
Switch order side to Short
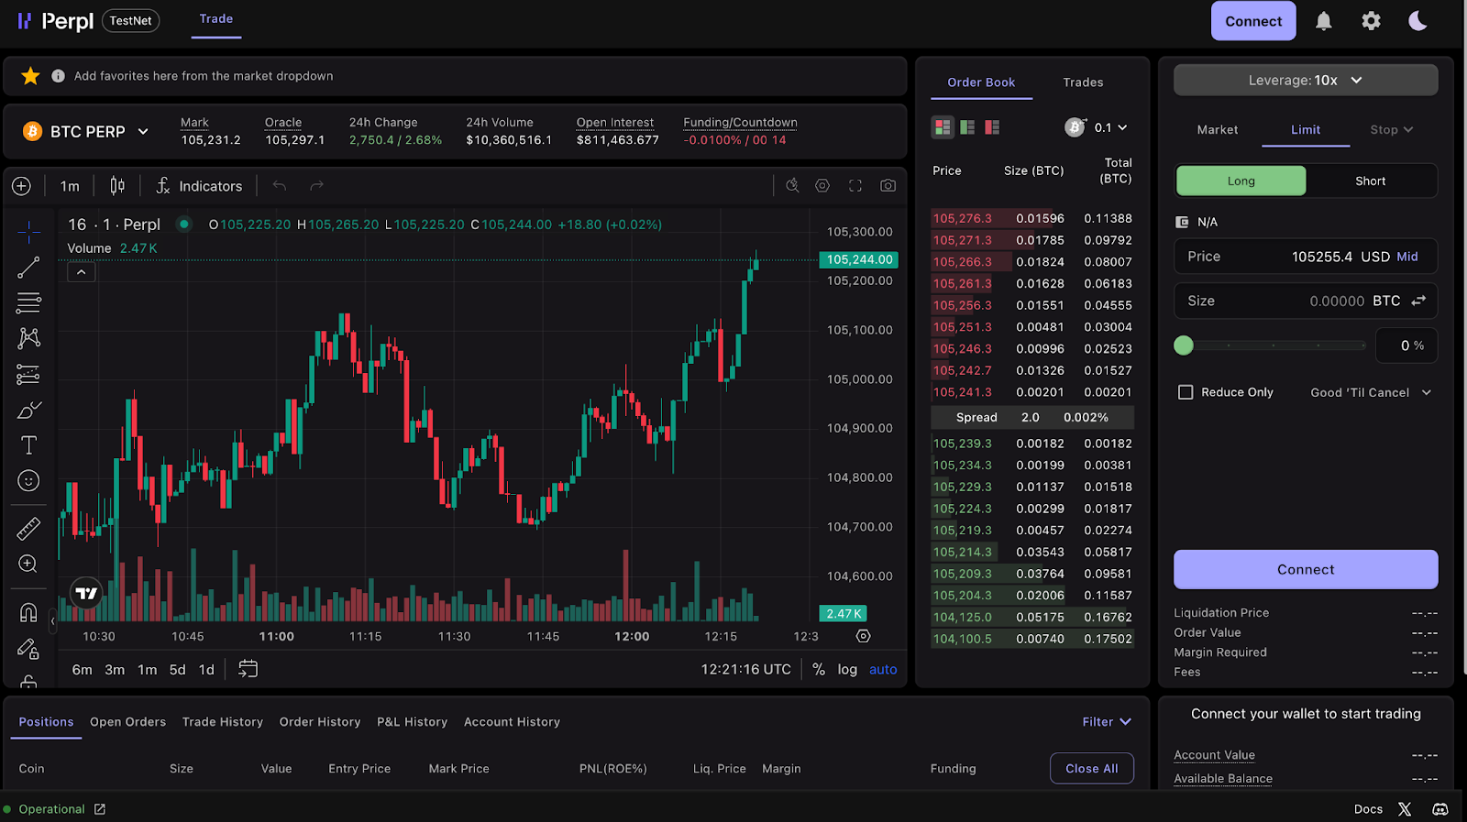tap(1370, 181)
